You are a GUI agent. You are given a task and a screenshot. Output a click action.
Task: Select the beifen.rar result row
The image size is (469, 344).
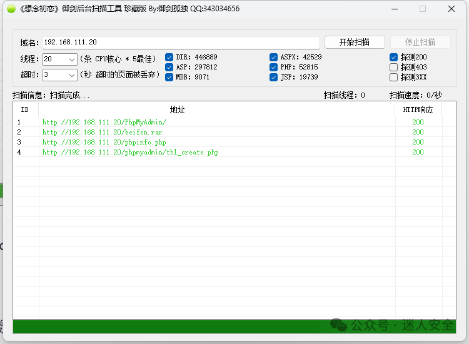click(x=234, y=132)
